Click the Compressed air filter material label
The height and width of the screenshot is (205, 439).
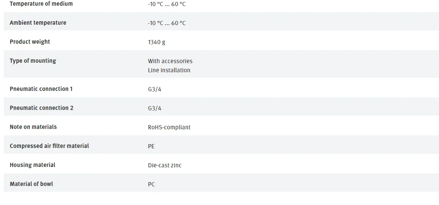[49, 146]
